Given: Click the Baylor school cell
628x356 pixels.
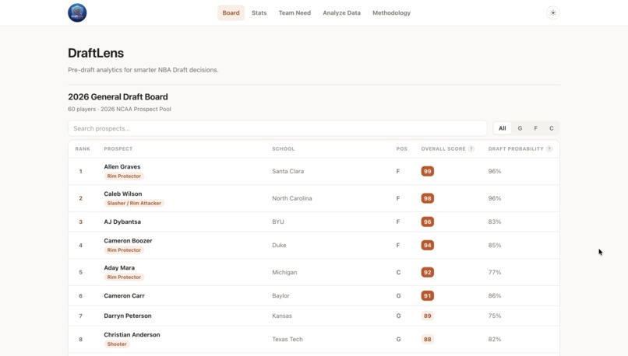Looking at the screenshot, I should coord(280,295).
